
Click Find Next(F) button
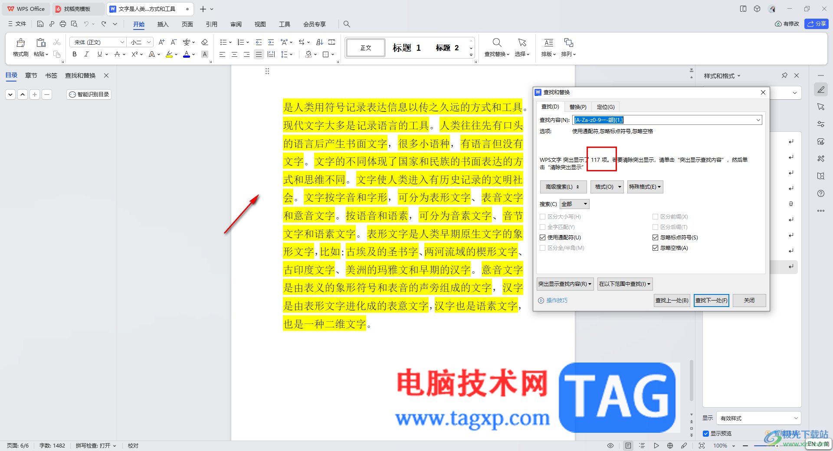[x=712, y=301]
